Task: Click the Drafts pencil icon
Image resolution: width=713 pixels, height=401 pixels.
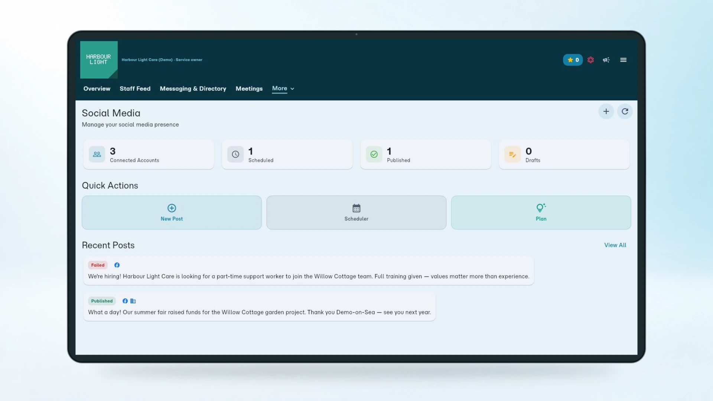Action: (512, 154)
